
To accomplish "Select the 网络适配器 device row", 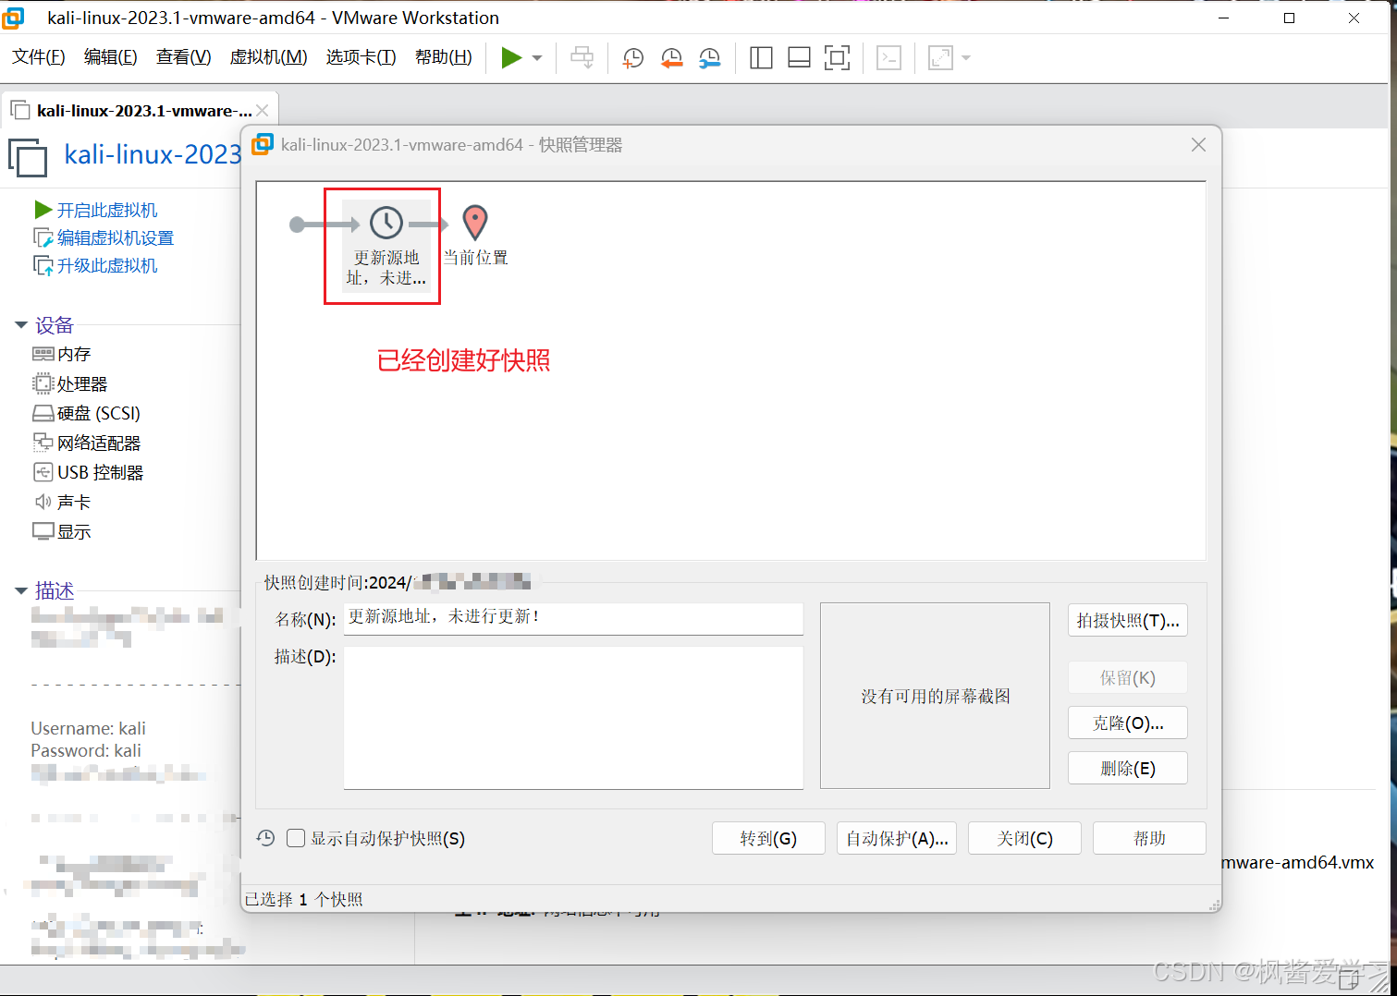I will tap(87, 443).
